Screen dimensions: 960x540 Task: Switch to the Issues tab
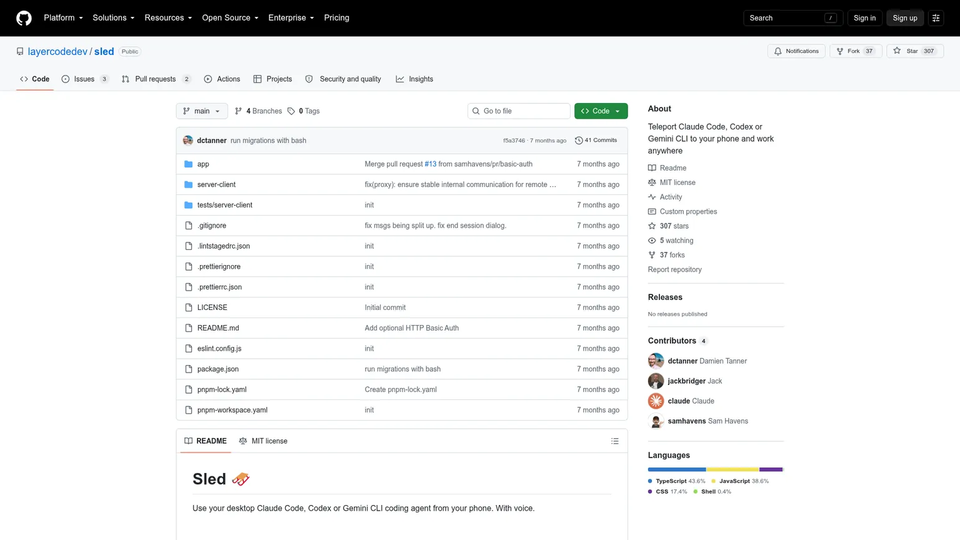(x=85, y=79)
